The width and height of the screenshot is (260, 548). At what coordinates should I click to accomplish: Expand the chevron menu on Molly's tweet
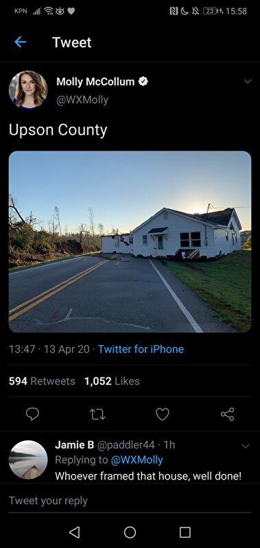point(248,82)
